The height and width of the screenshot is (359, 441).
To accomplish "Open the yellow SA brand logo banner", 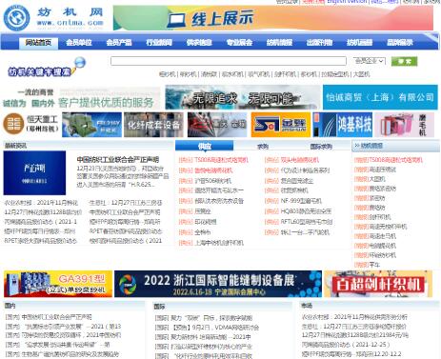I will (280, 125).
